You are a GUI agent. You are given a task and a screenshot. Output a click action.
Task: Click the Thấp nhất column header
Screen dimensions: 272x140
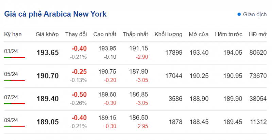click(x=135, y=34)
